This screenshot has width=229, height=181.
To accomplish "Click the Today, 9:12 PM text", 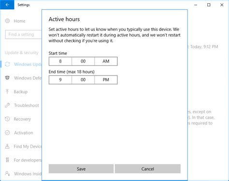I will point(204,47).
